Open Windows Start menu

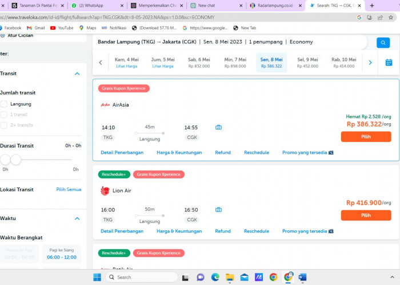(x=97, y=277)
